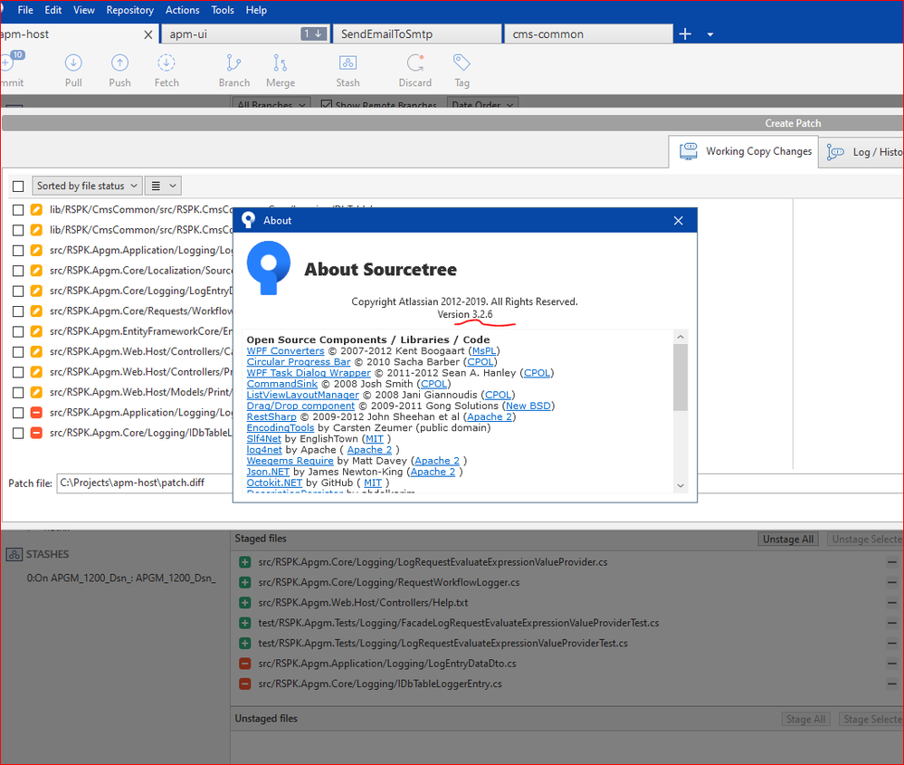Click the added icon of Help.txt

245,603
